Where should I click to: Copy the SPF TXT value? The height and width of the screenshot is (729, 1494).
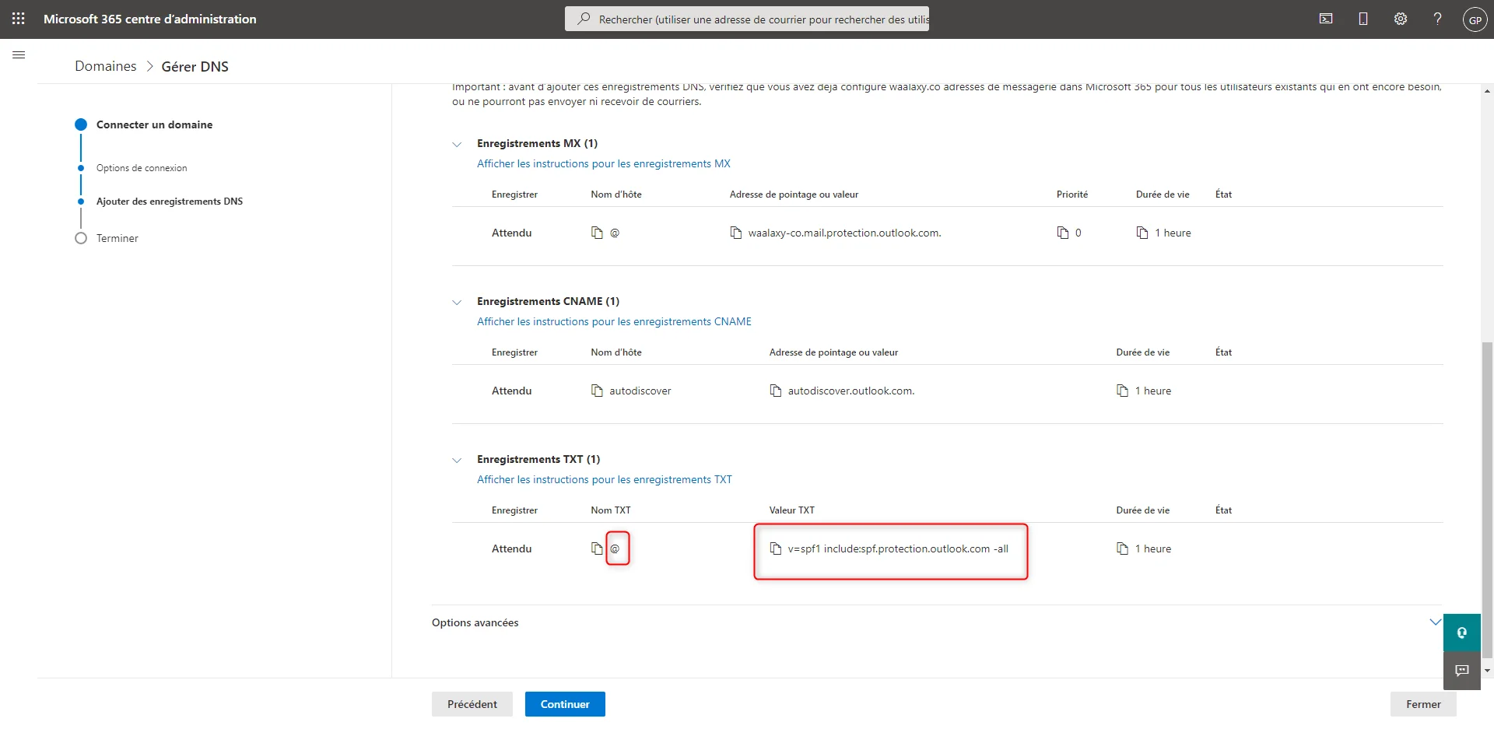pos(775,549)
